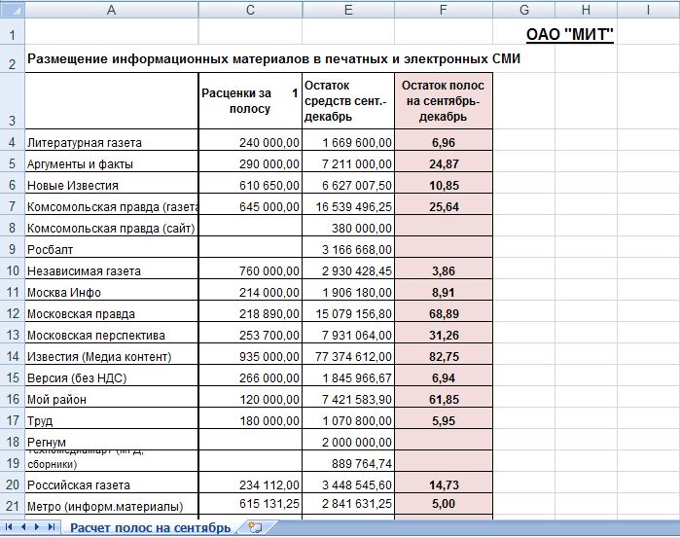Select price cell 240 000,00
The width and height of the screenshot is (680, 538).
(x=250, y=142)
